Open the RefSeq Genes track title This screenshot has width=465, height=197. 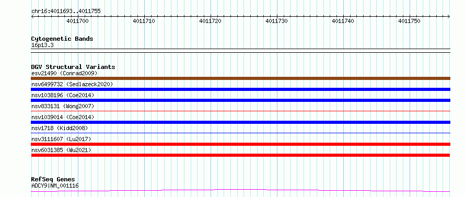53,180
